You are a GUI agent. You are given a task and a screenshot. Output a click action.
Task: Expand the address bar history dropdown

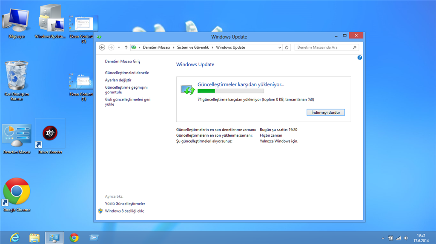coord(280,48)
